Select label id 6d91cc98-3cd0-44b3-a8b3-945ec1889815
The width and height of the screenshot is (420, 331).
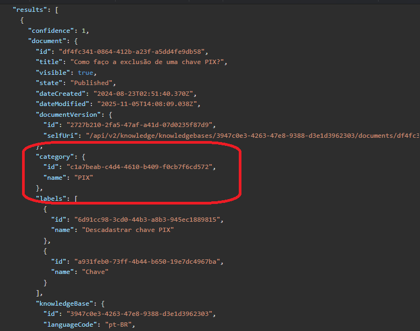[147, 220]
